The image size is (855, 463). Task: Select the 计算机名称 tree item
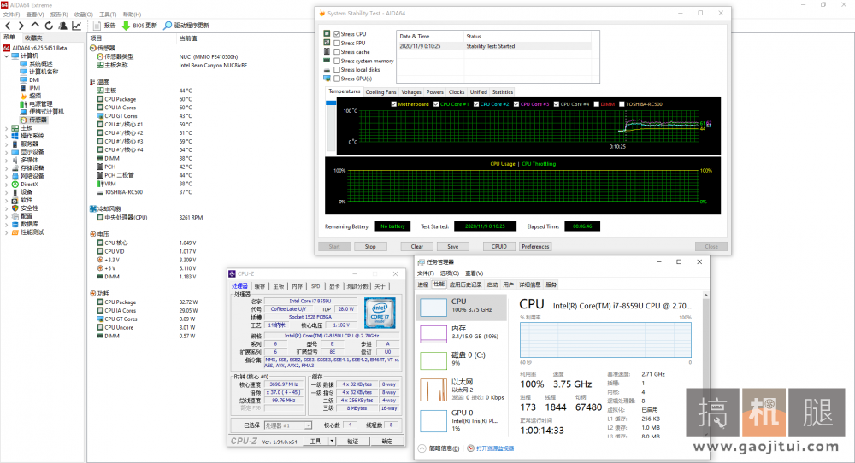pos(38,72)
